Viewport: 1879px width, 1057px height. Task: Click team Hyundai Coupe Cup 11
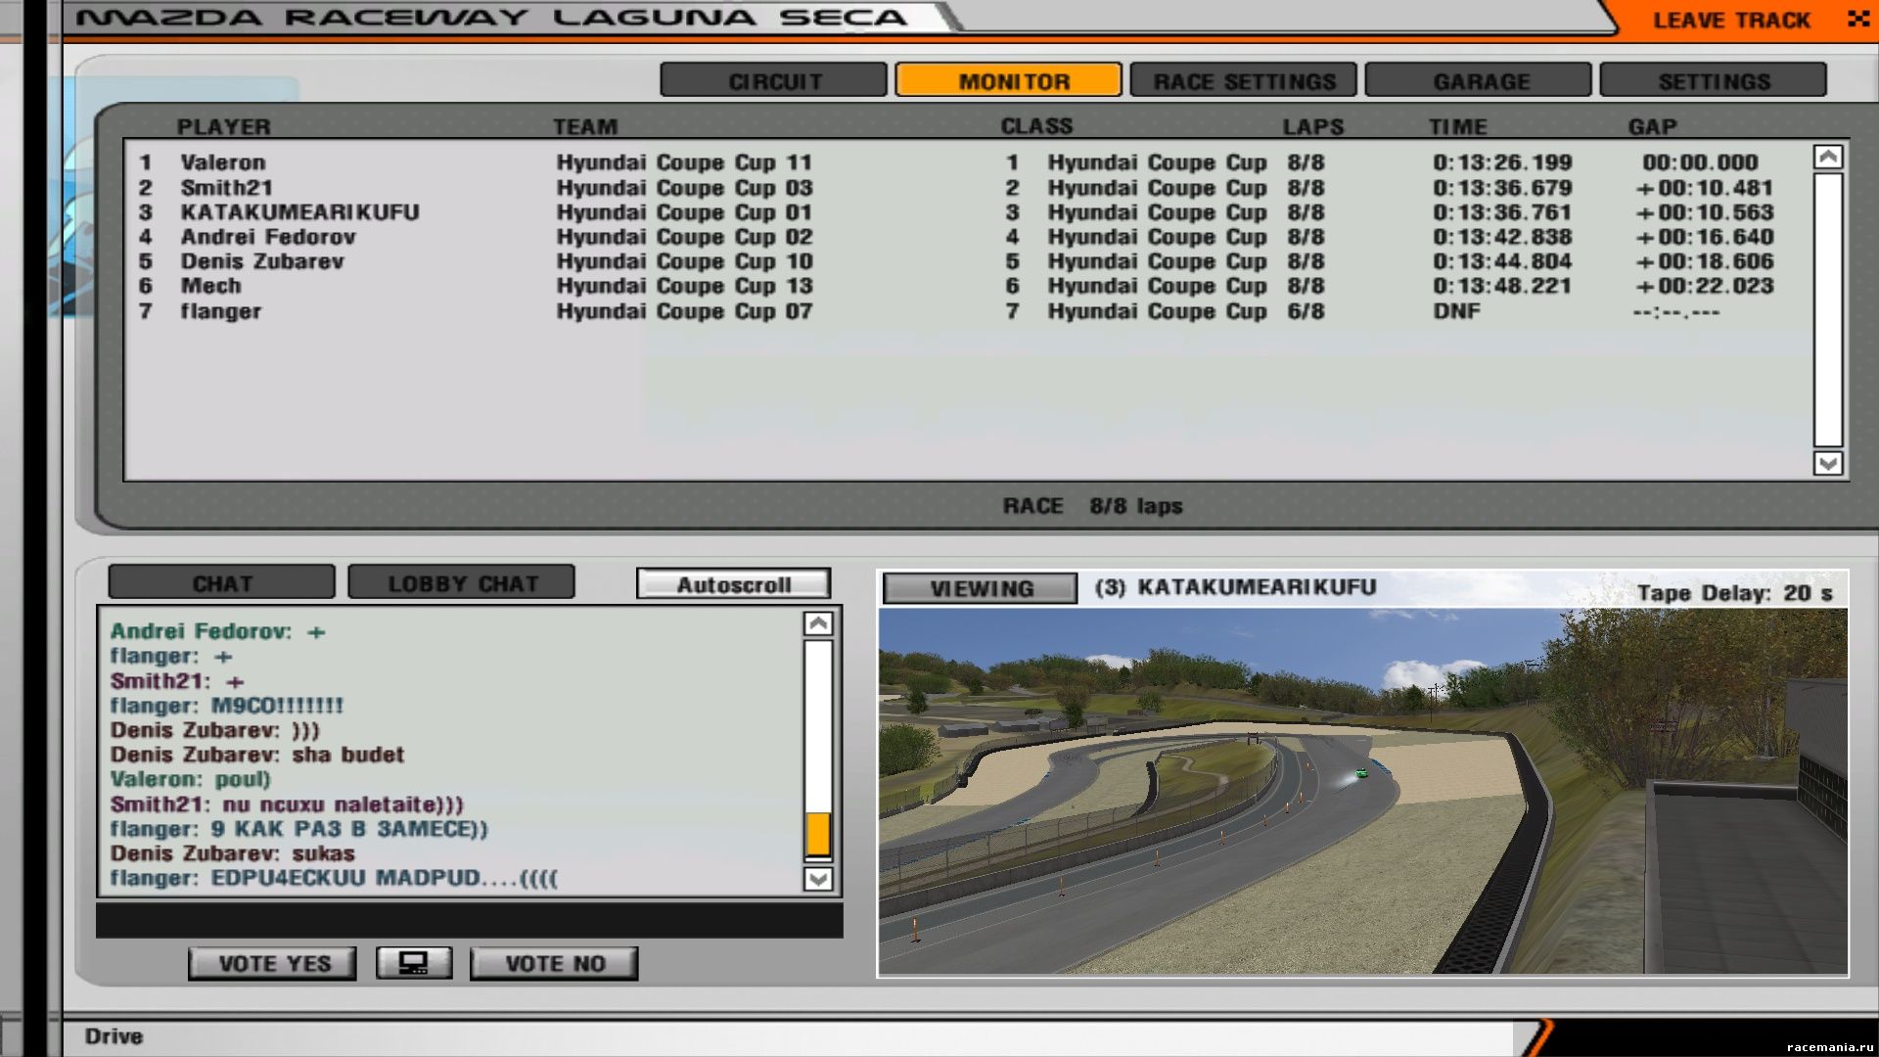[x=684, y=162]
